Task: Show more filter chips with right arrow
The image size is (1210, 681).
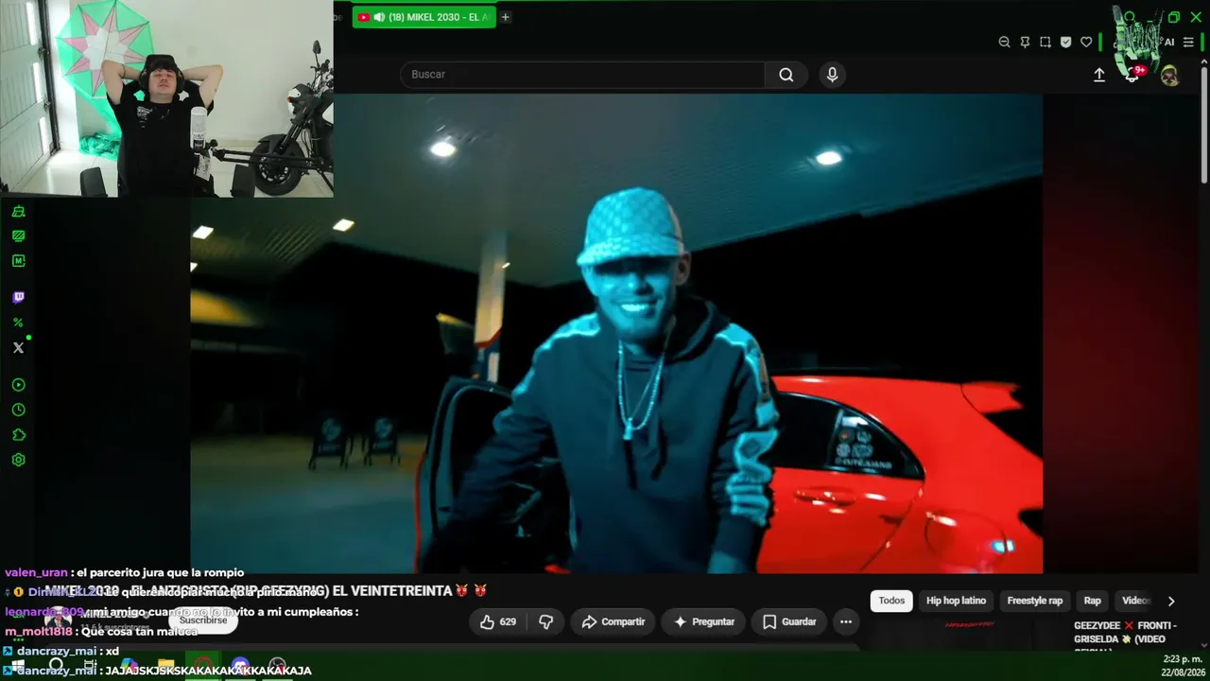Action: coord(1171,601)
